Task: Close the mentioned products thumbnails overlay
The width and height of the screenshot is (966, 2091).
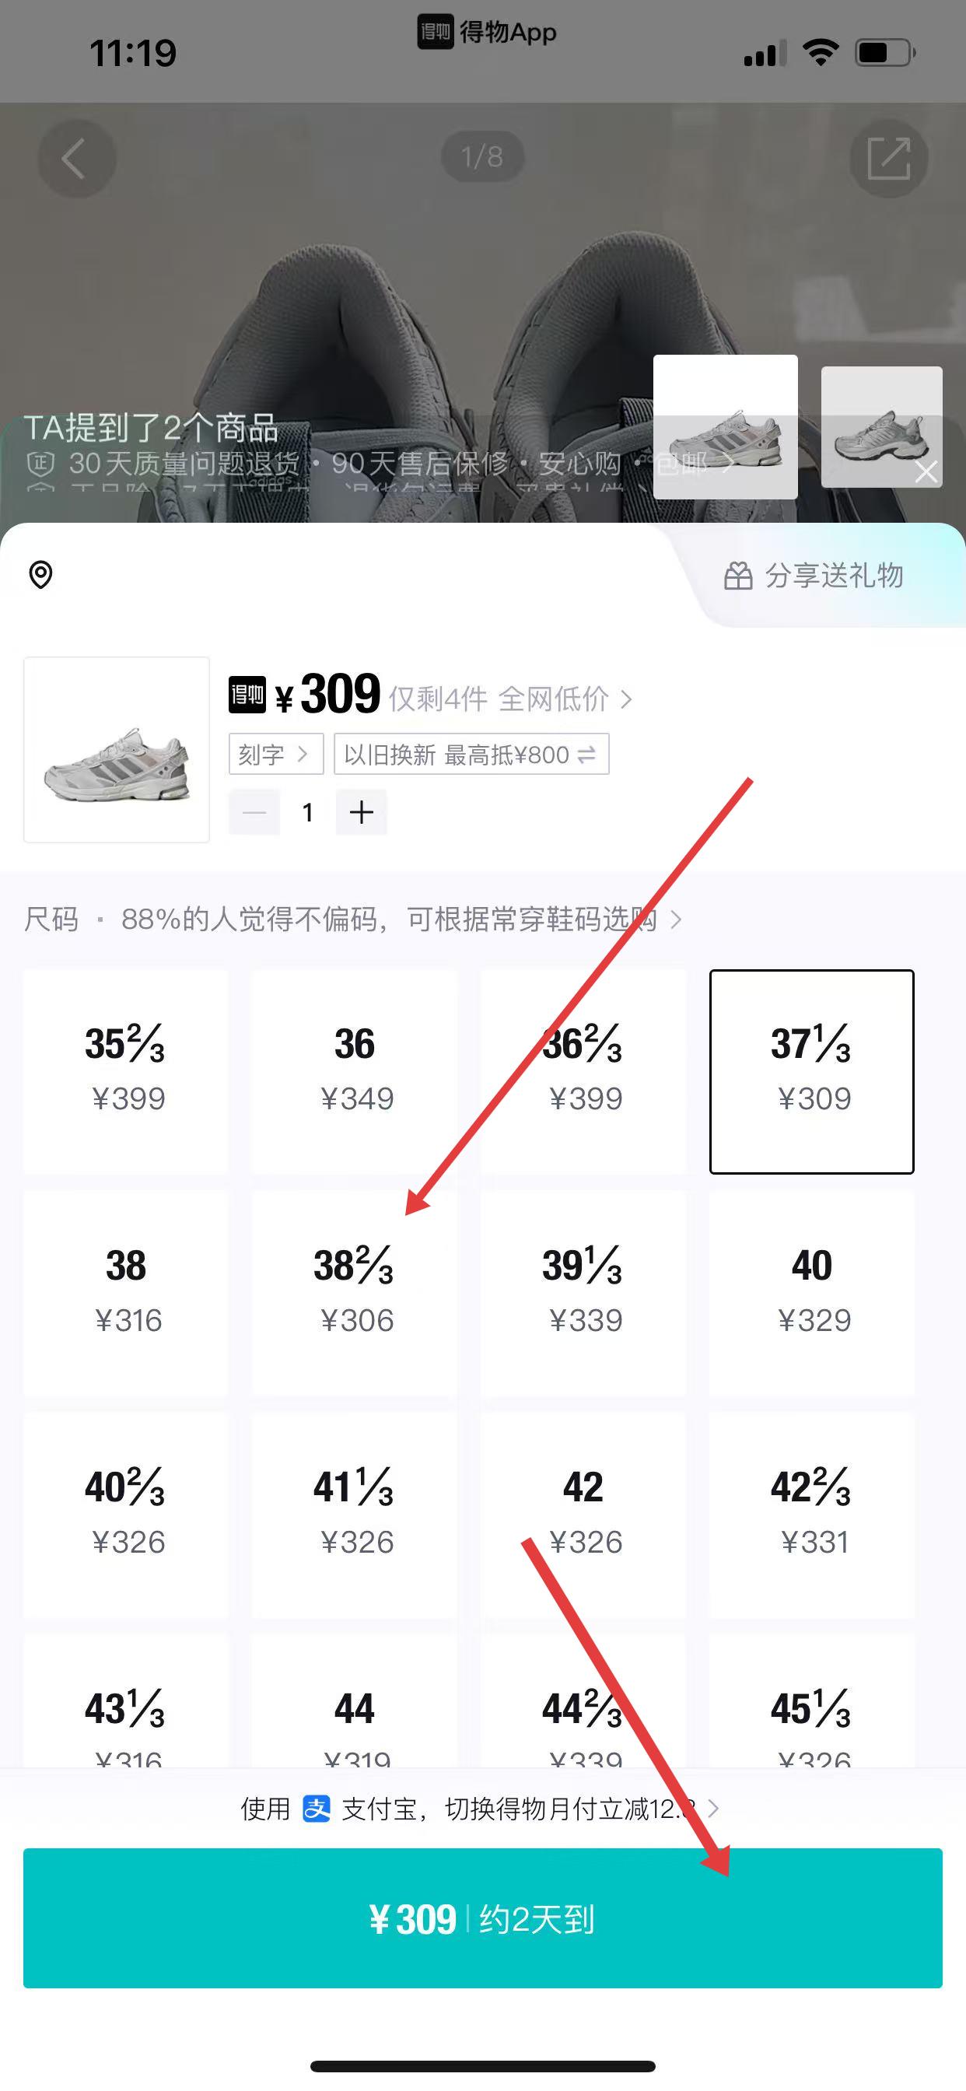Action: [926, 471]
